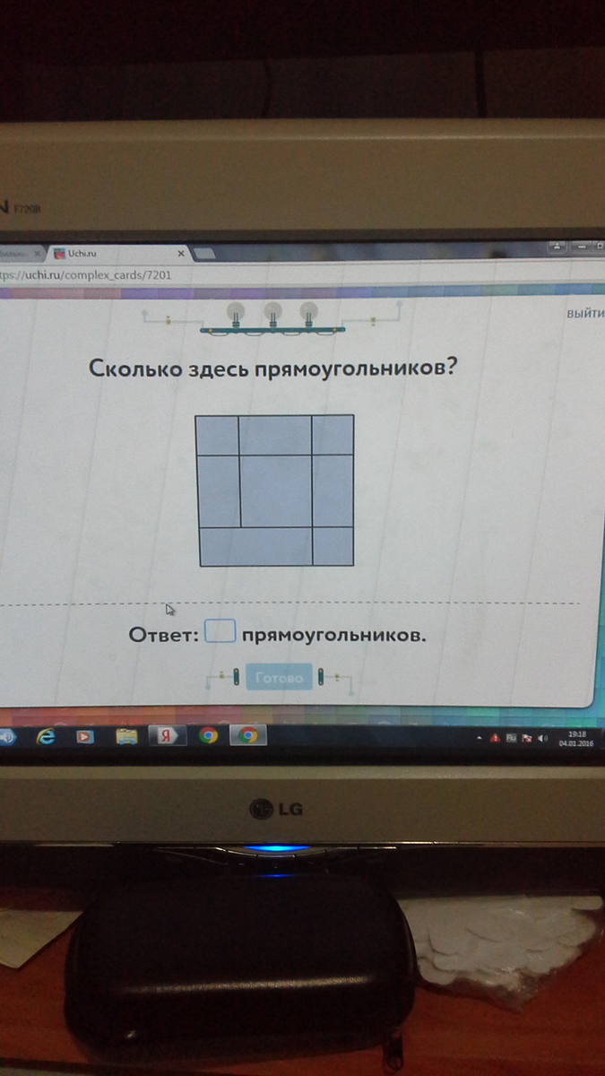Click the first progress light bulb
Viewport: 605px width, 1076px height.
coord(236,314)
